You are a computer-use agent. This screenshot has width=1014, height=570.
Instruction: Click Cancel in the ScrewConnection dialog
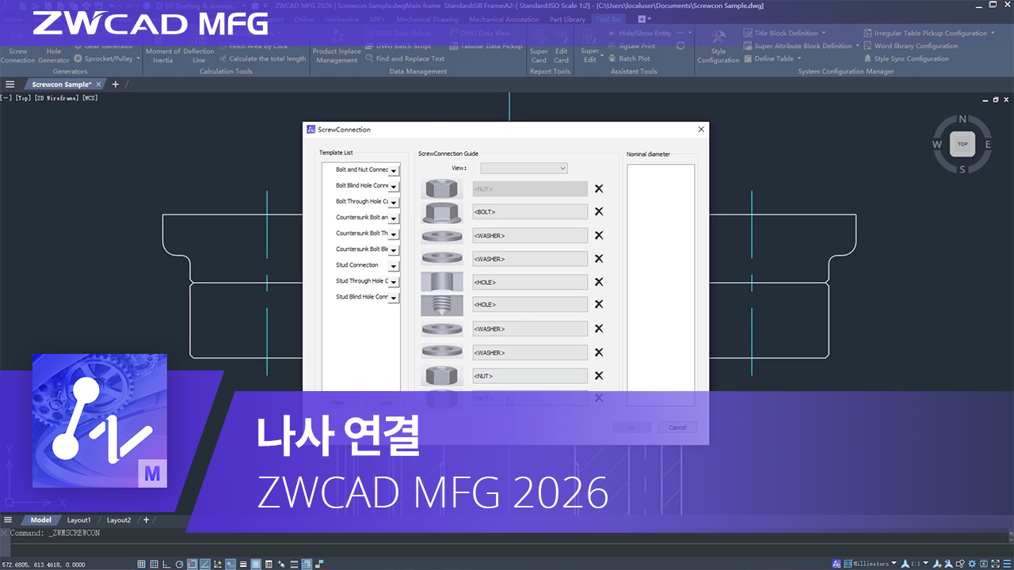[677, 427]
